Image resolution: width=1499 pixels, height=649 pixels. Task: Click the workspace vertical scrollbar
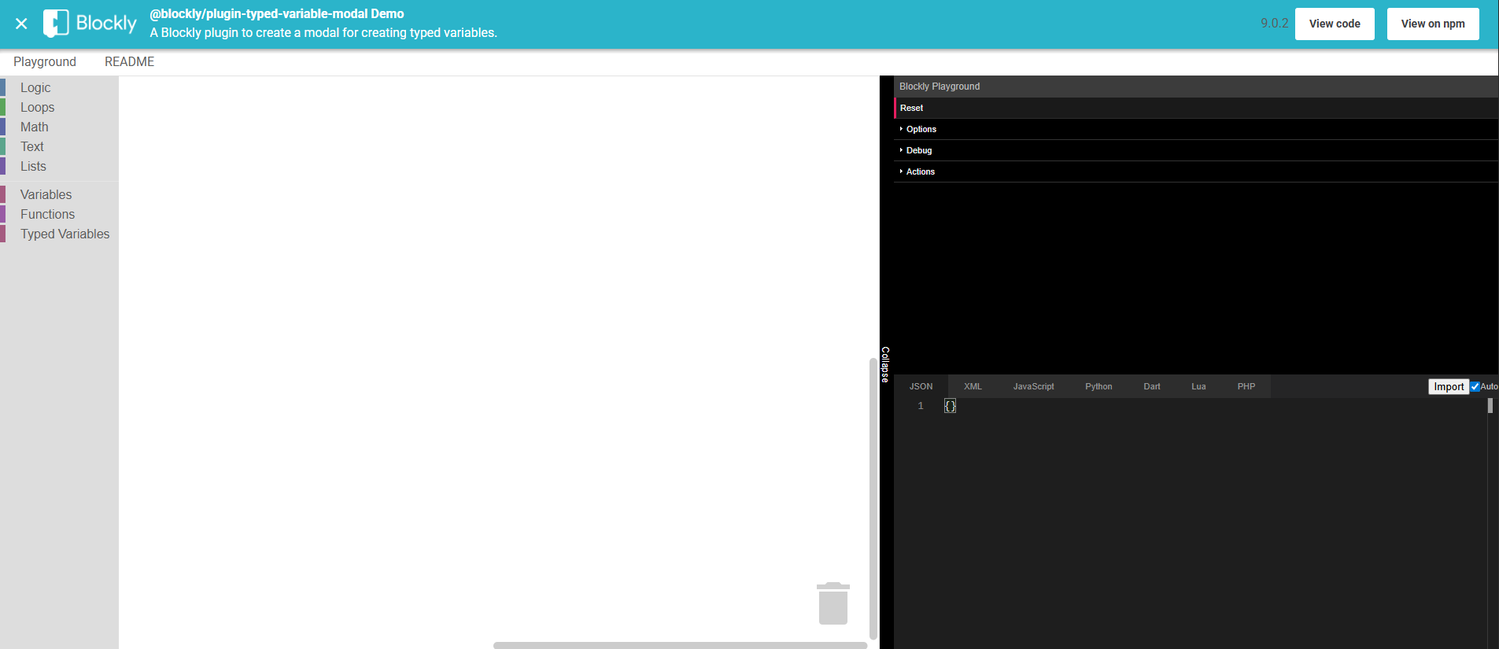[x=873, y=499]
